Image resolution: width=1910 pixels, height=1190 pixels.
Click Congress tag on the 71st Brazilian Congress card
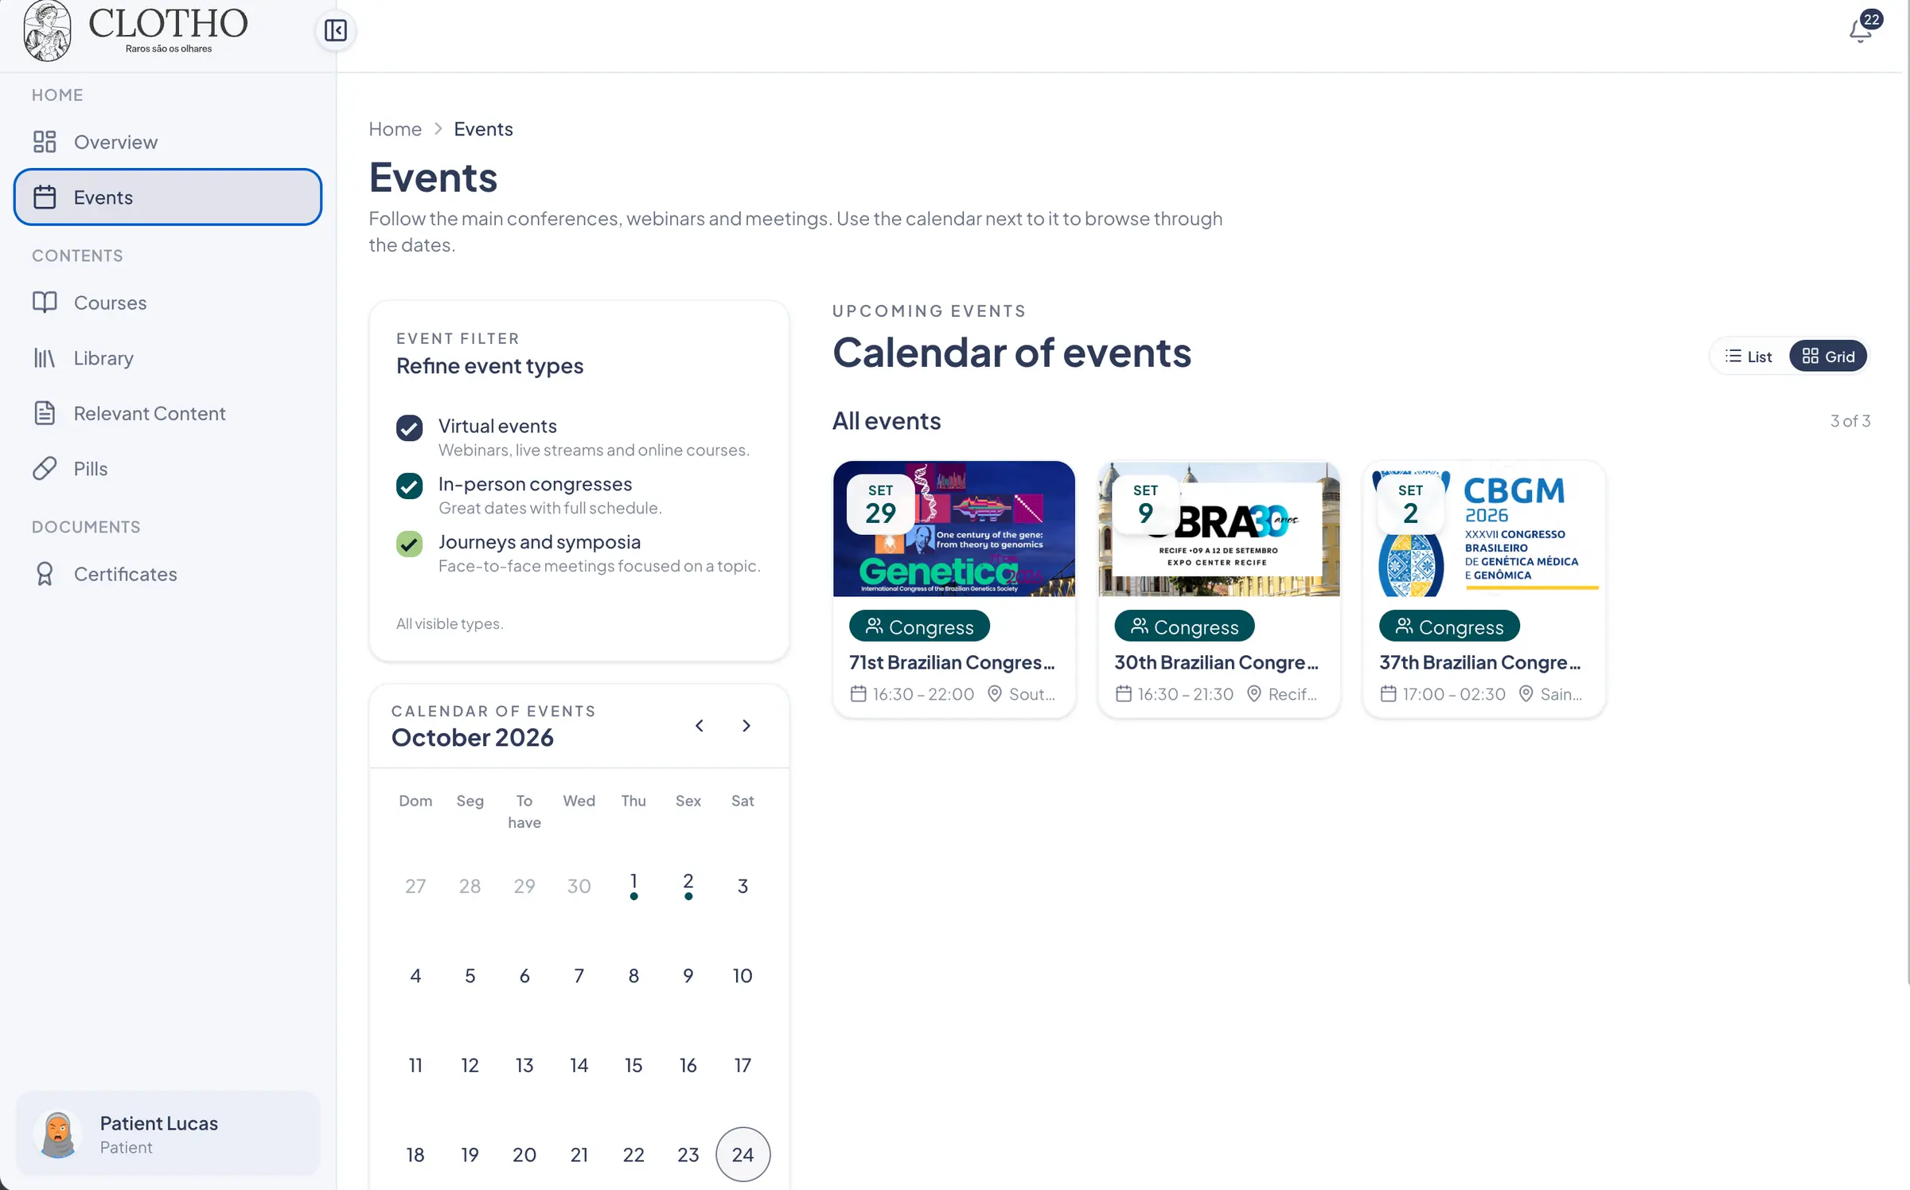919,626
